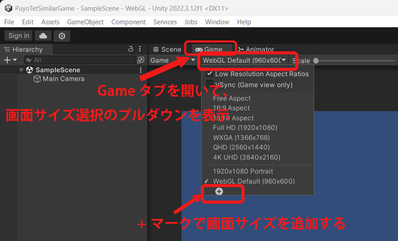Click the plus icon to create a GameObject in Hierarchy
398x241 pixels.
pyautogui.click(x=8, y=60)
